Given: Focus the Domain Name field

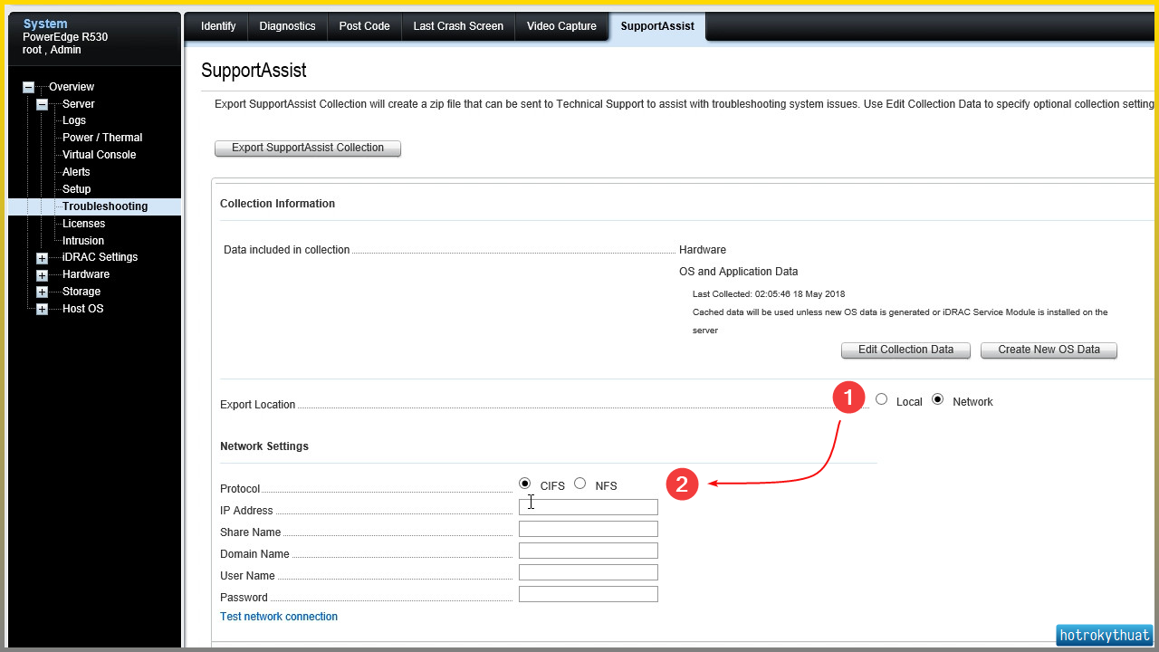Looking at the screenshot, I should pyautogui.click(x=589, y=551).
